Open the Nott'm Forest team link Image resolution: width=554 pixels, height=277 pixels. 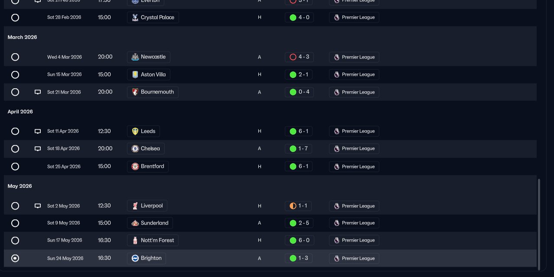pyautogui.click(x=153, y=240)
